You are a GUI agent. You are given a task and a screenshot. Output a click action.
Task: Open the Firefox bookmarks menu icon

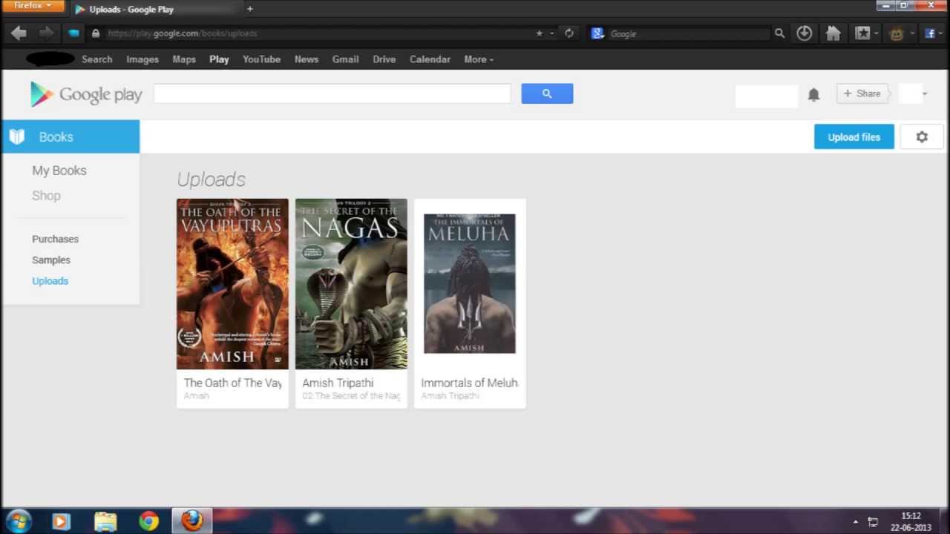point(862,33)
